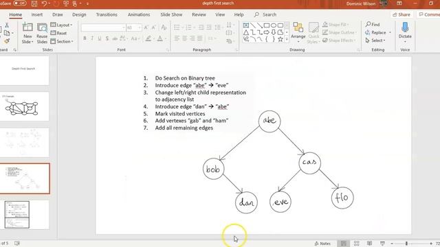Select the Depth First Search title slide thumbnail
Image resolution: width=440 pixels, height=247 pixels.
(24, 71)
